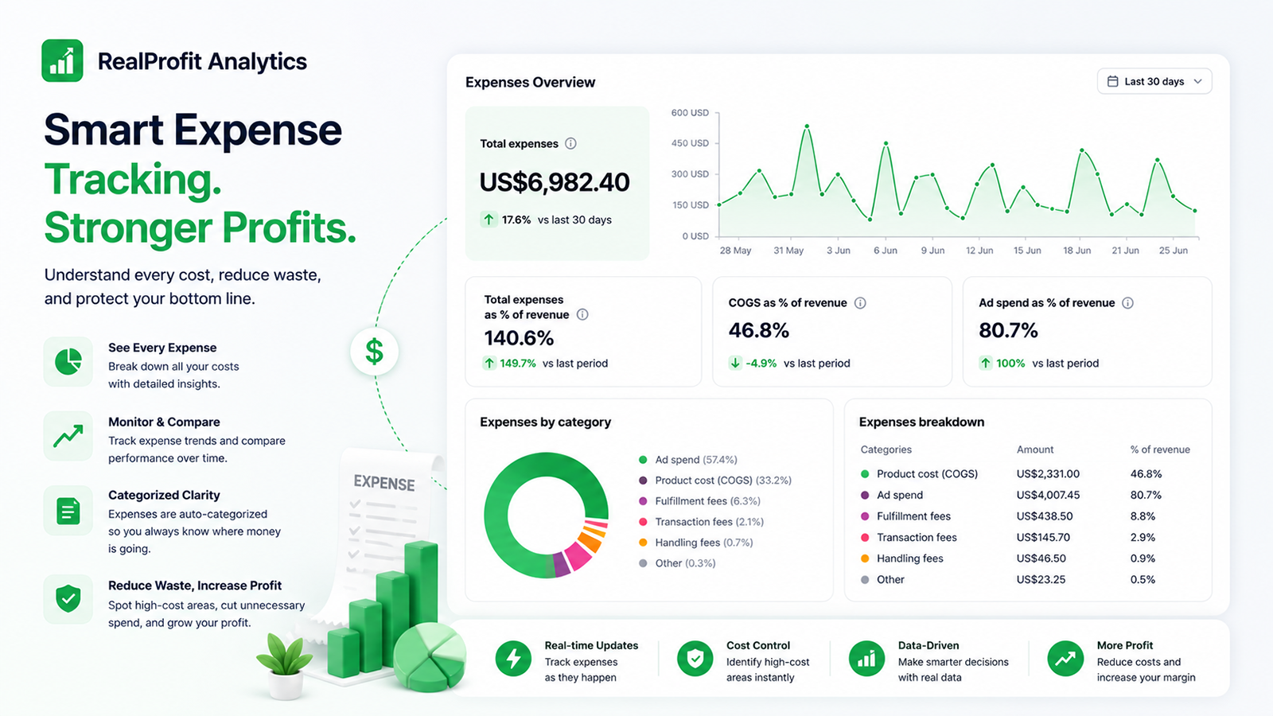Click the Reduce Waste shield checkmark icon
The height and width of the screenshot is (716, 1273).
[68, 599]
